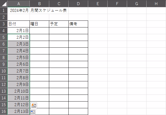Select row 9 header
Screen dimensions: 166x115
pos(4,64)
